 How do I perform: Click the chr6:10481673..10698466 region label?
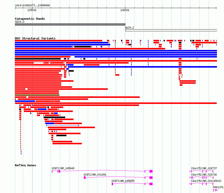(x=32, y=5)
